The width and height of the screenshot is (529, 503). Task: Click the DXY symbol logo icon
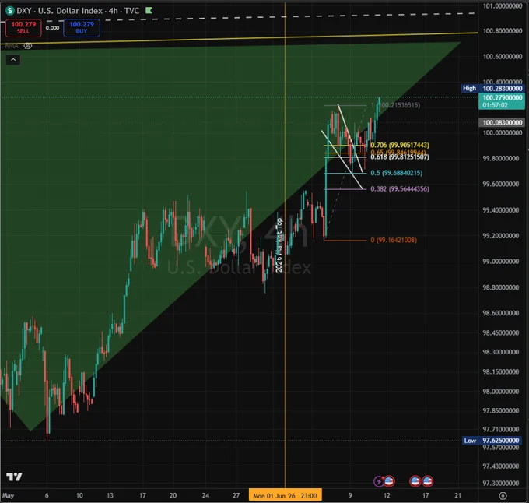[10, 11]
